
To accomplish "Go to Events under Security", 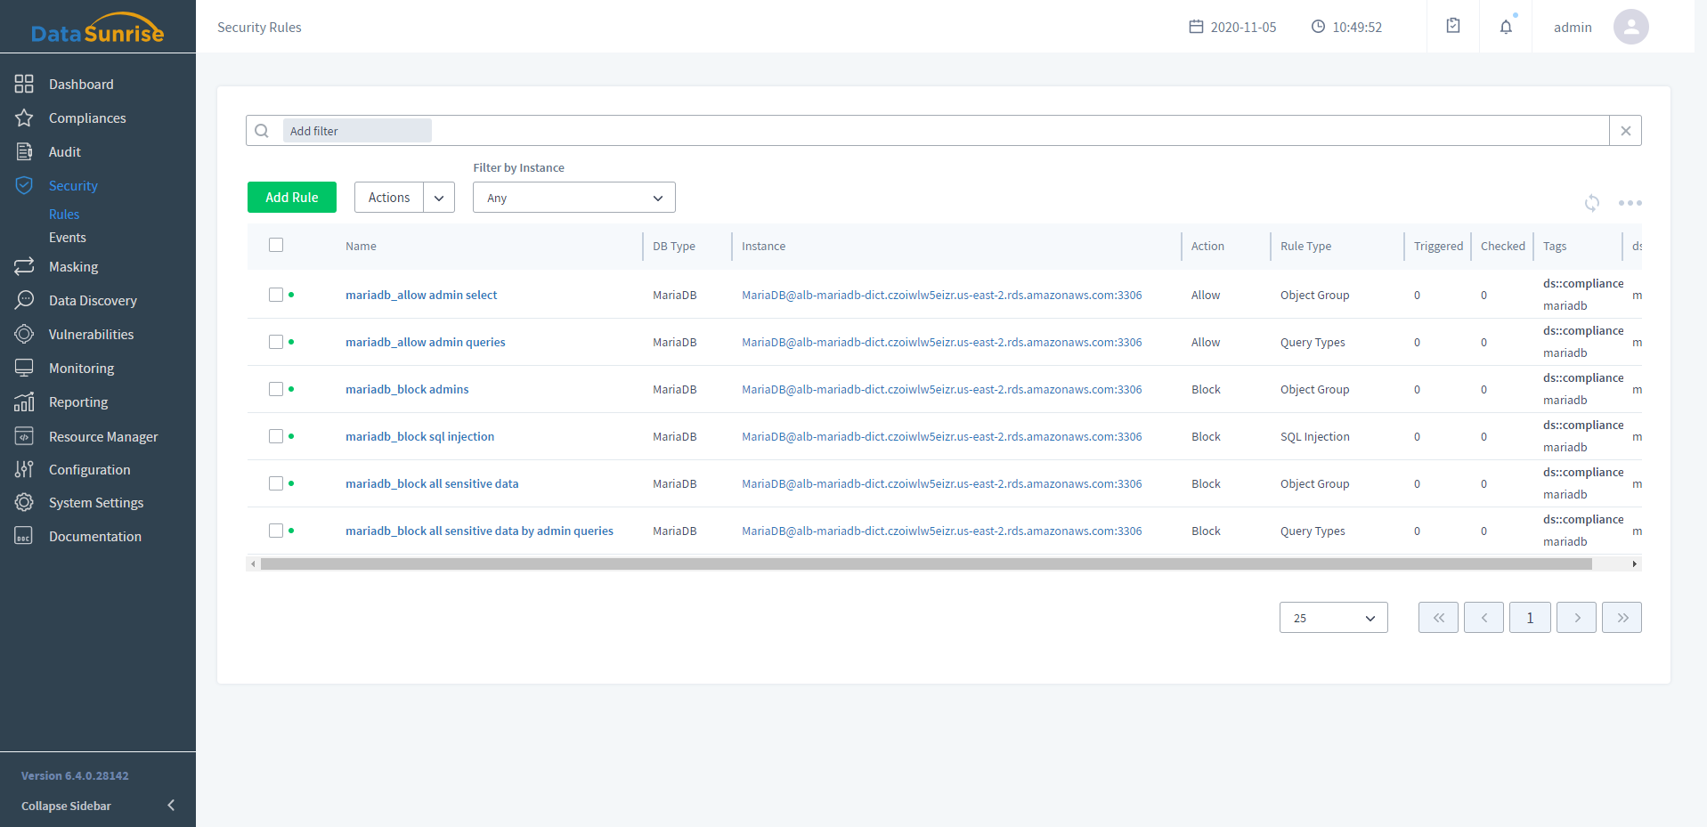I will click(68, 238).
